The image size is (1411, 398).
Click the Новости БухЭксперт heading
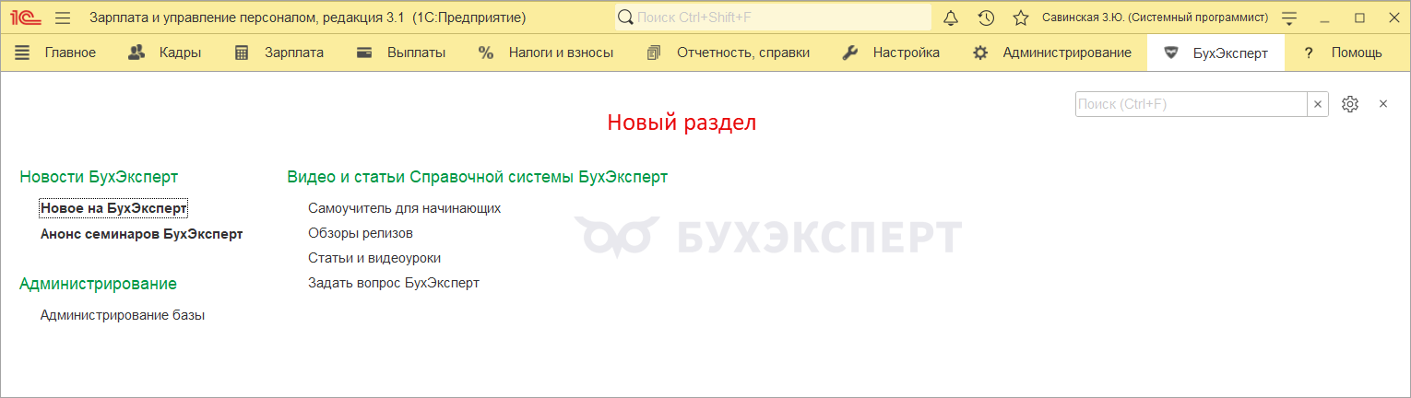point(99,177)
